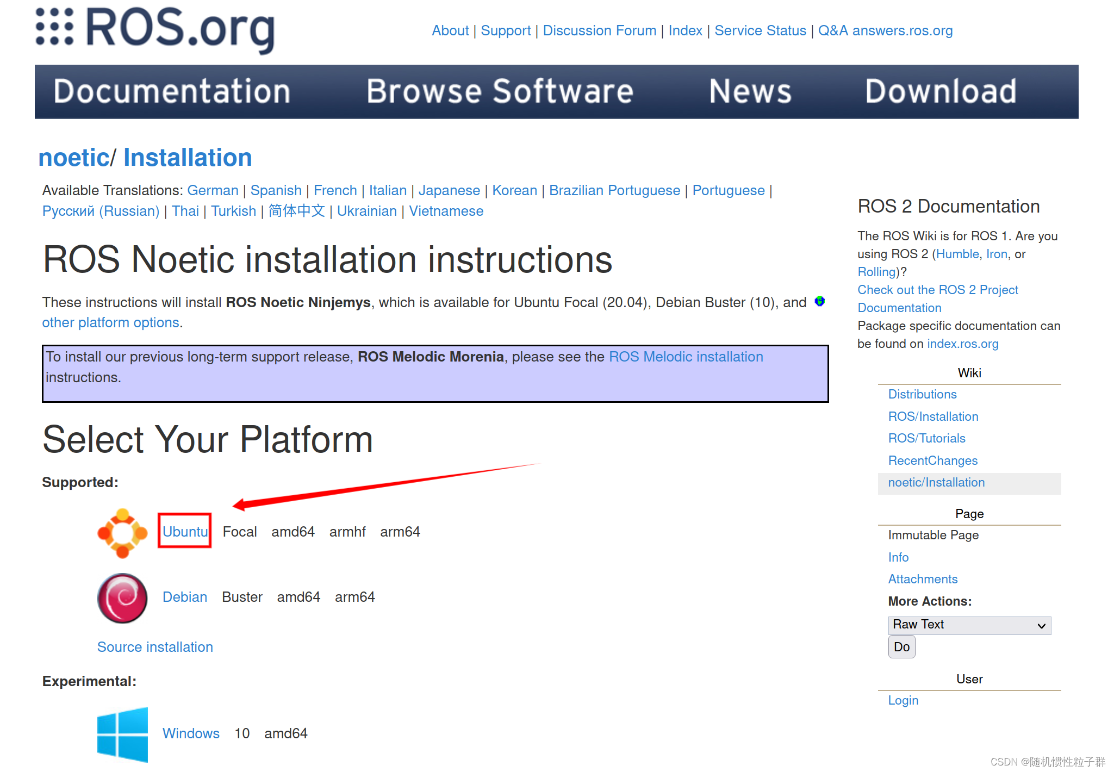Open the Browse Software navigation tab
1114x772 pixels.
coord(500,91)
